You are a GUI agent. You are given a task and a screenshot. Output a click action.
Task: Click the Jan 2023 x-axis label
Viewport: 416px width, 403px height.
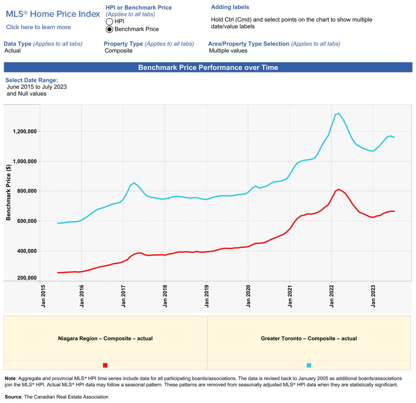(x=373, y=296)
